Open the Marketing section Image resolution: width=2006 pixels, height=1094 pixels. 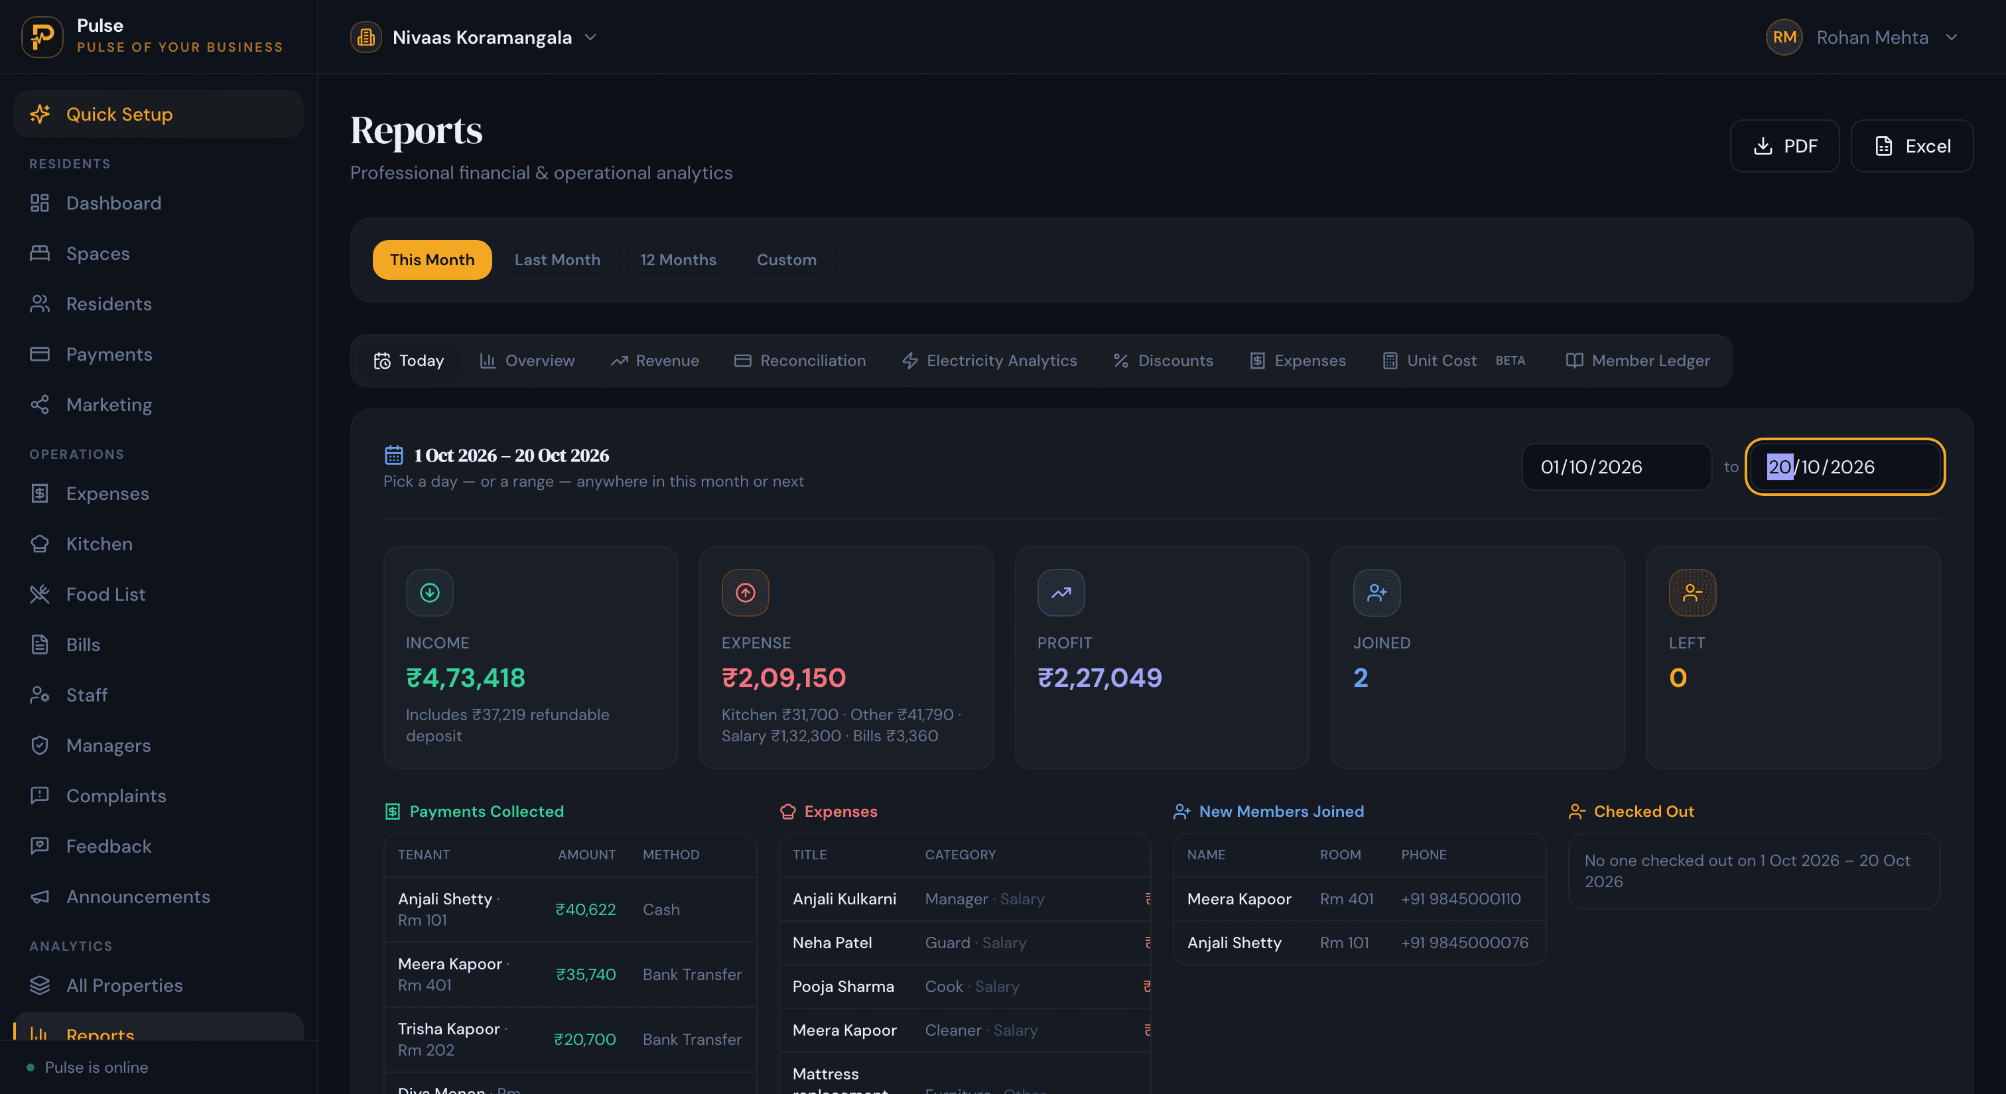pos(158,404)
